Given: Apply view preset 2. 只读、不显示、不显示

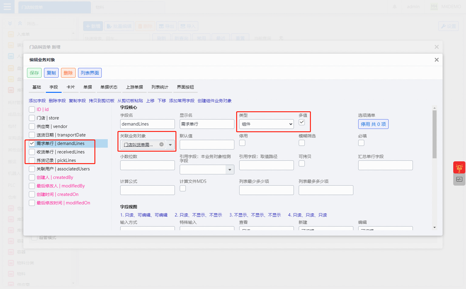Looking at the screenshot, I should pos(198,215).
